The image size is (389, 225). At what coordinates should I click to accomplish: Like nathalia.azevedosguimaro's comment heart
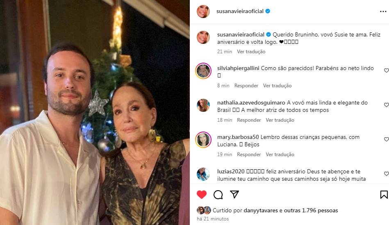[x=386, y=105]
